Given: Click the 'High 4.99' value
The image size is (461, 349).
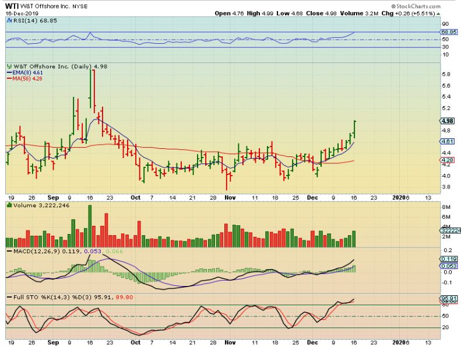Looking at the screenshot, I should pos(260,13).
